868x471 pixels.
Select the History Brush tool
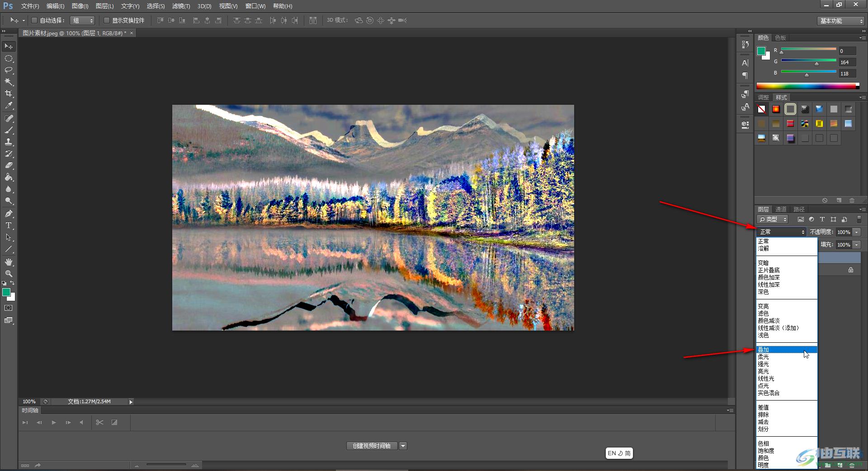pos(9,154)
